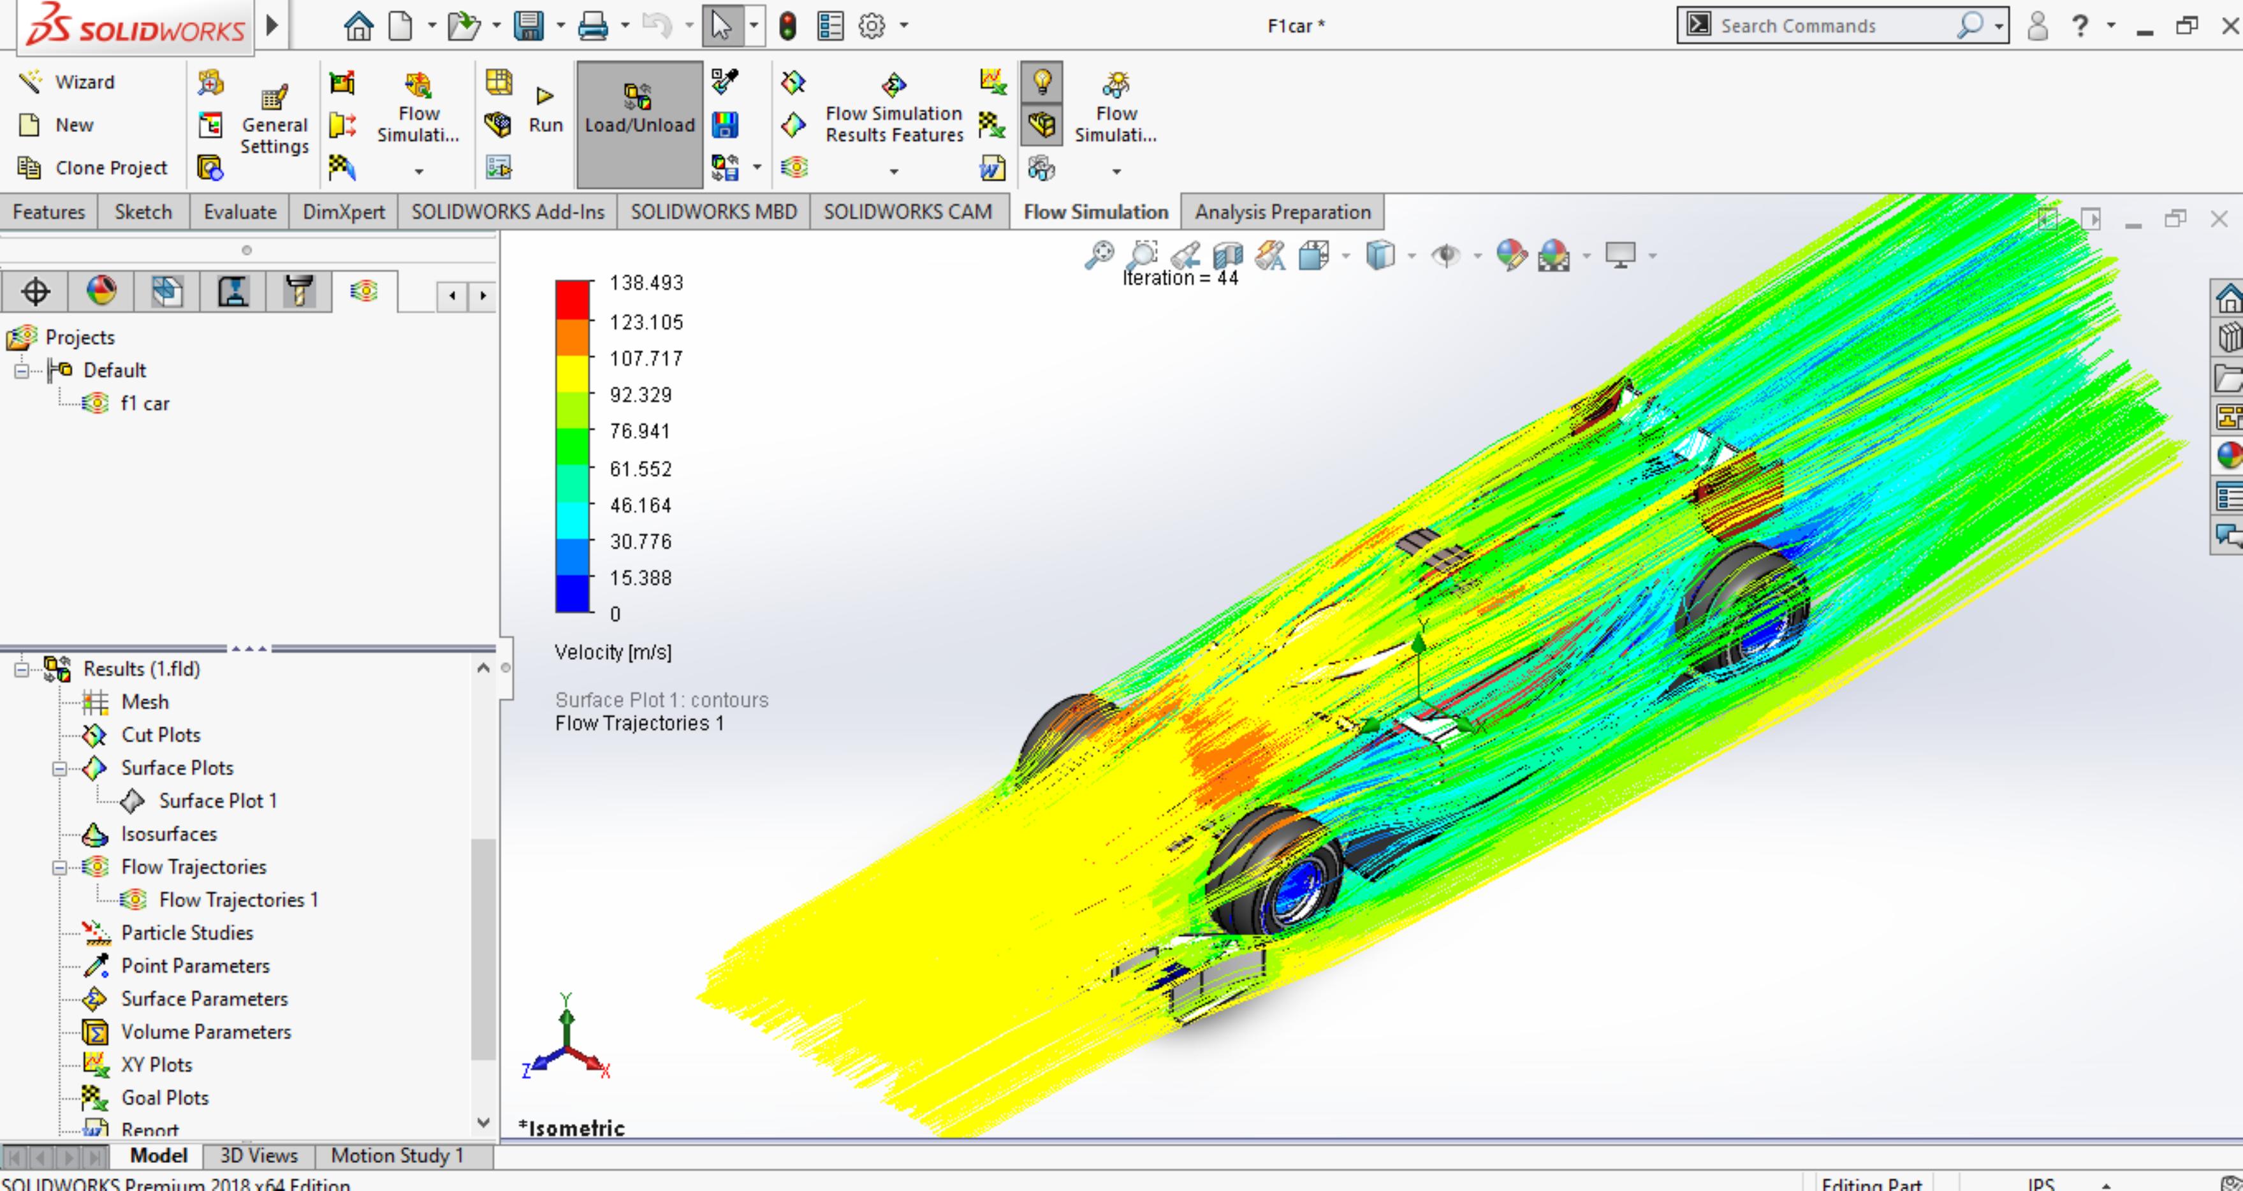Open the Flow Simulation Results Features dropdown arrow
The height and width of the screenshot is (1191, 2243).
tap(893, 172)
